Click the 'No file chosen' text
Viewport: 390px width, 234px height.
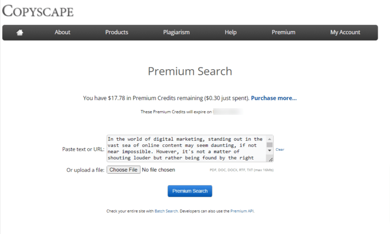coord(158,170)
